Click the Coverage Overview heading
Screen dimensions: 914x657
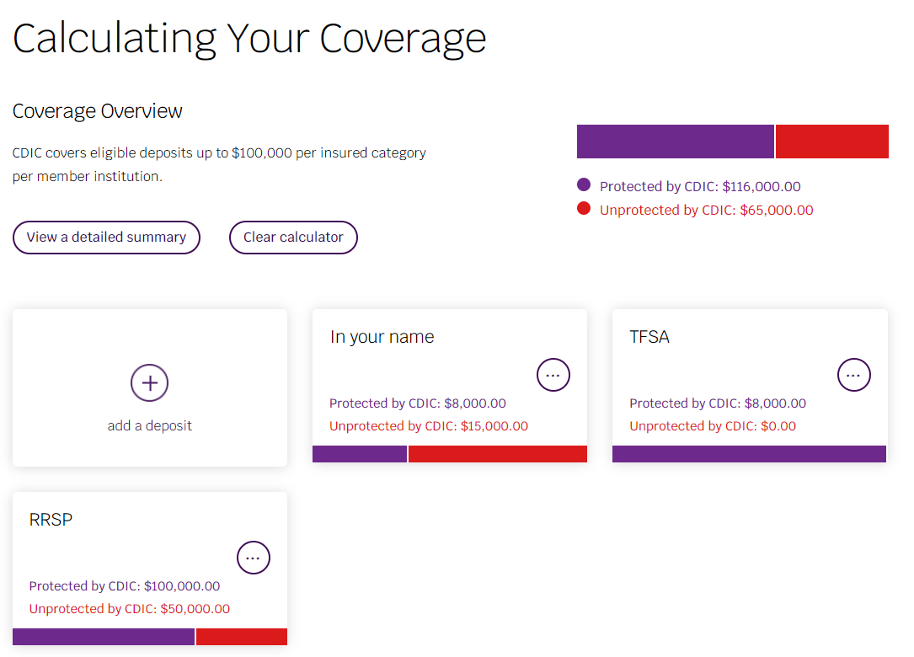(x=98, y=111)
